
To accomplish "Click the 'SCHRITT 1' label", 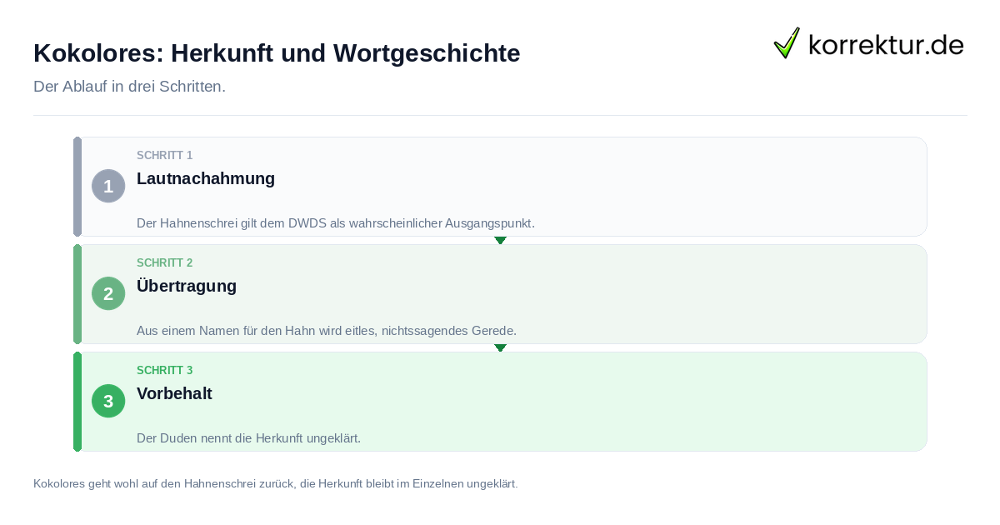I will pyautogui.click(x=164, y=156).
